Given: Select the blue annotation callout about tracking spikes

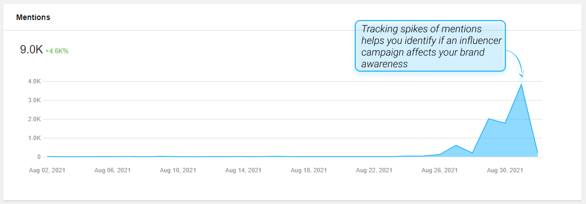Looking at the screenshot, I should point(430,46).
